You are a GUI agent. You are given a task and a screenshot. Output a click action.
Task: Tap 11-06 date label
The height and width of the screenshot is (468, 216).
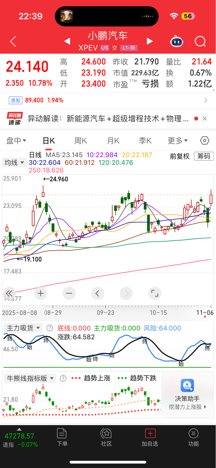[205, 313]
